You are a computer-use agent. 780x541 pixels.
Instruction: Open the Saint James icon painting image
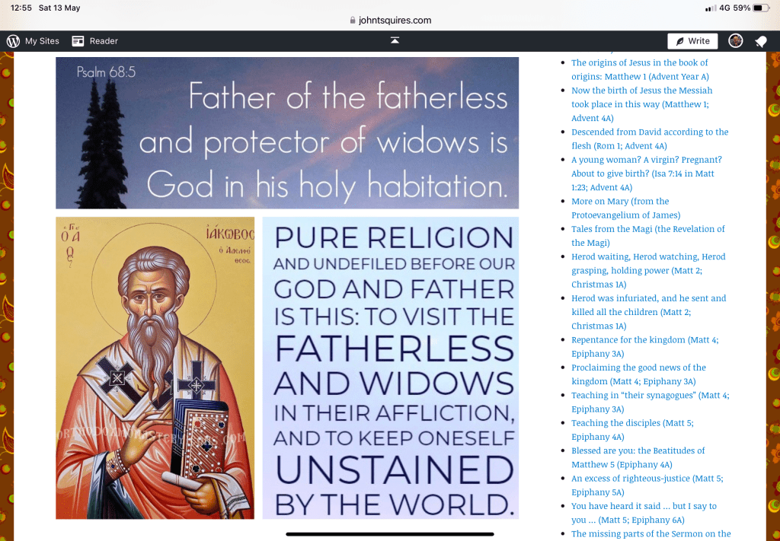(x=155, y=368)
